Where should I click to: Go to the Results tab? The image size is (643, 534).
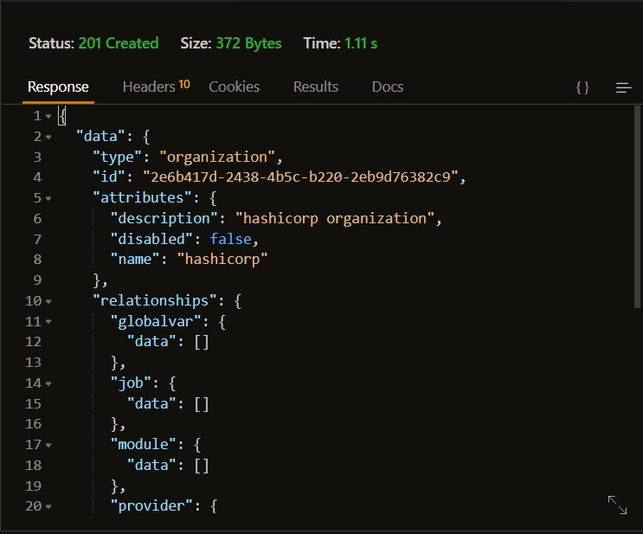point(316,87)
